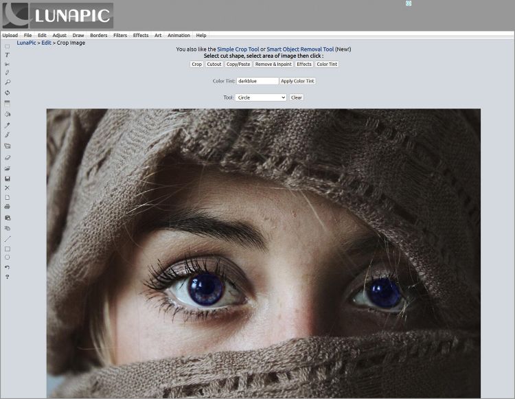Click the Color Tint button
The image size is (515, 399).
327,65
